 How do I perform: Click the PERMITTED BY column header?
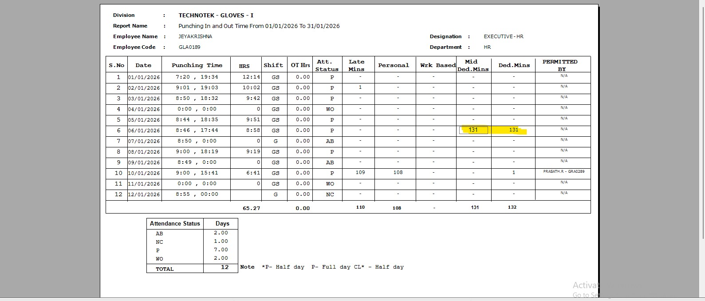pos(560,65)
